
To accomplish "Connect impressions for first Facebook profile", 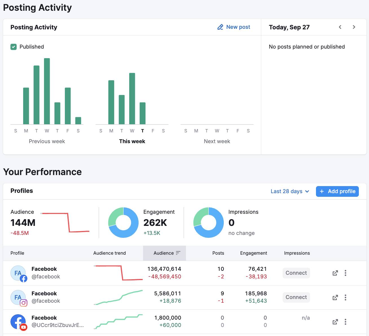I will [296, 273].
